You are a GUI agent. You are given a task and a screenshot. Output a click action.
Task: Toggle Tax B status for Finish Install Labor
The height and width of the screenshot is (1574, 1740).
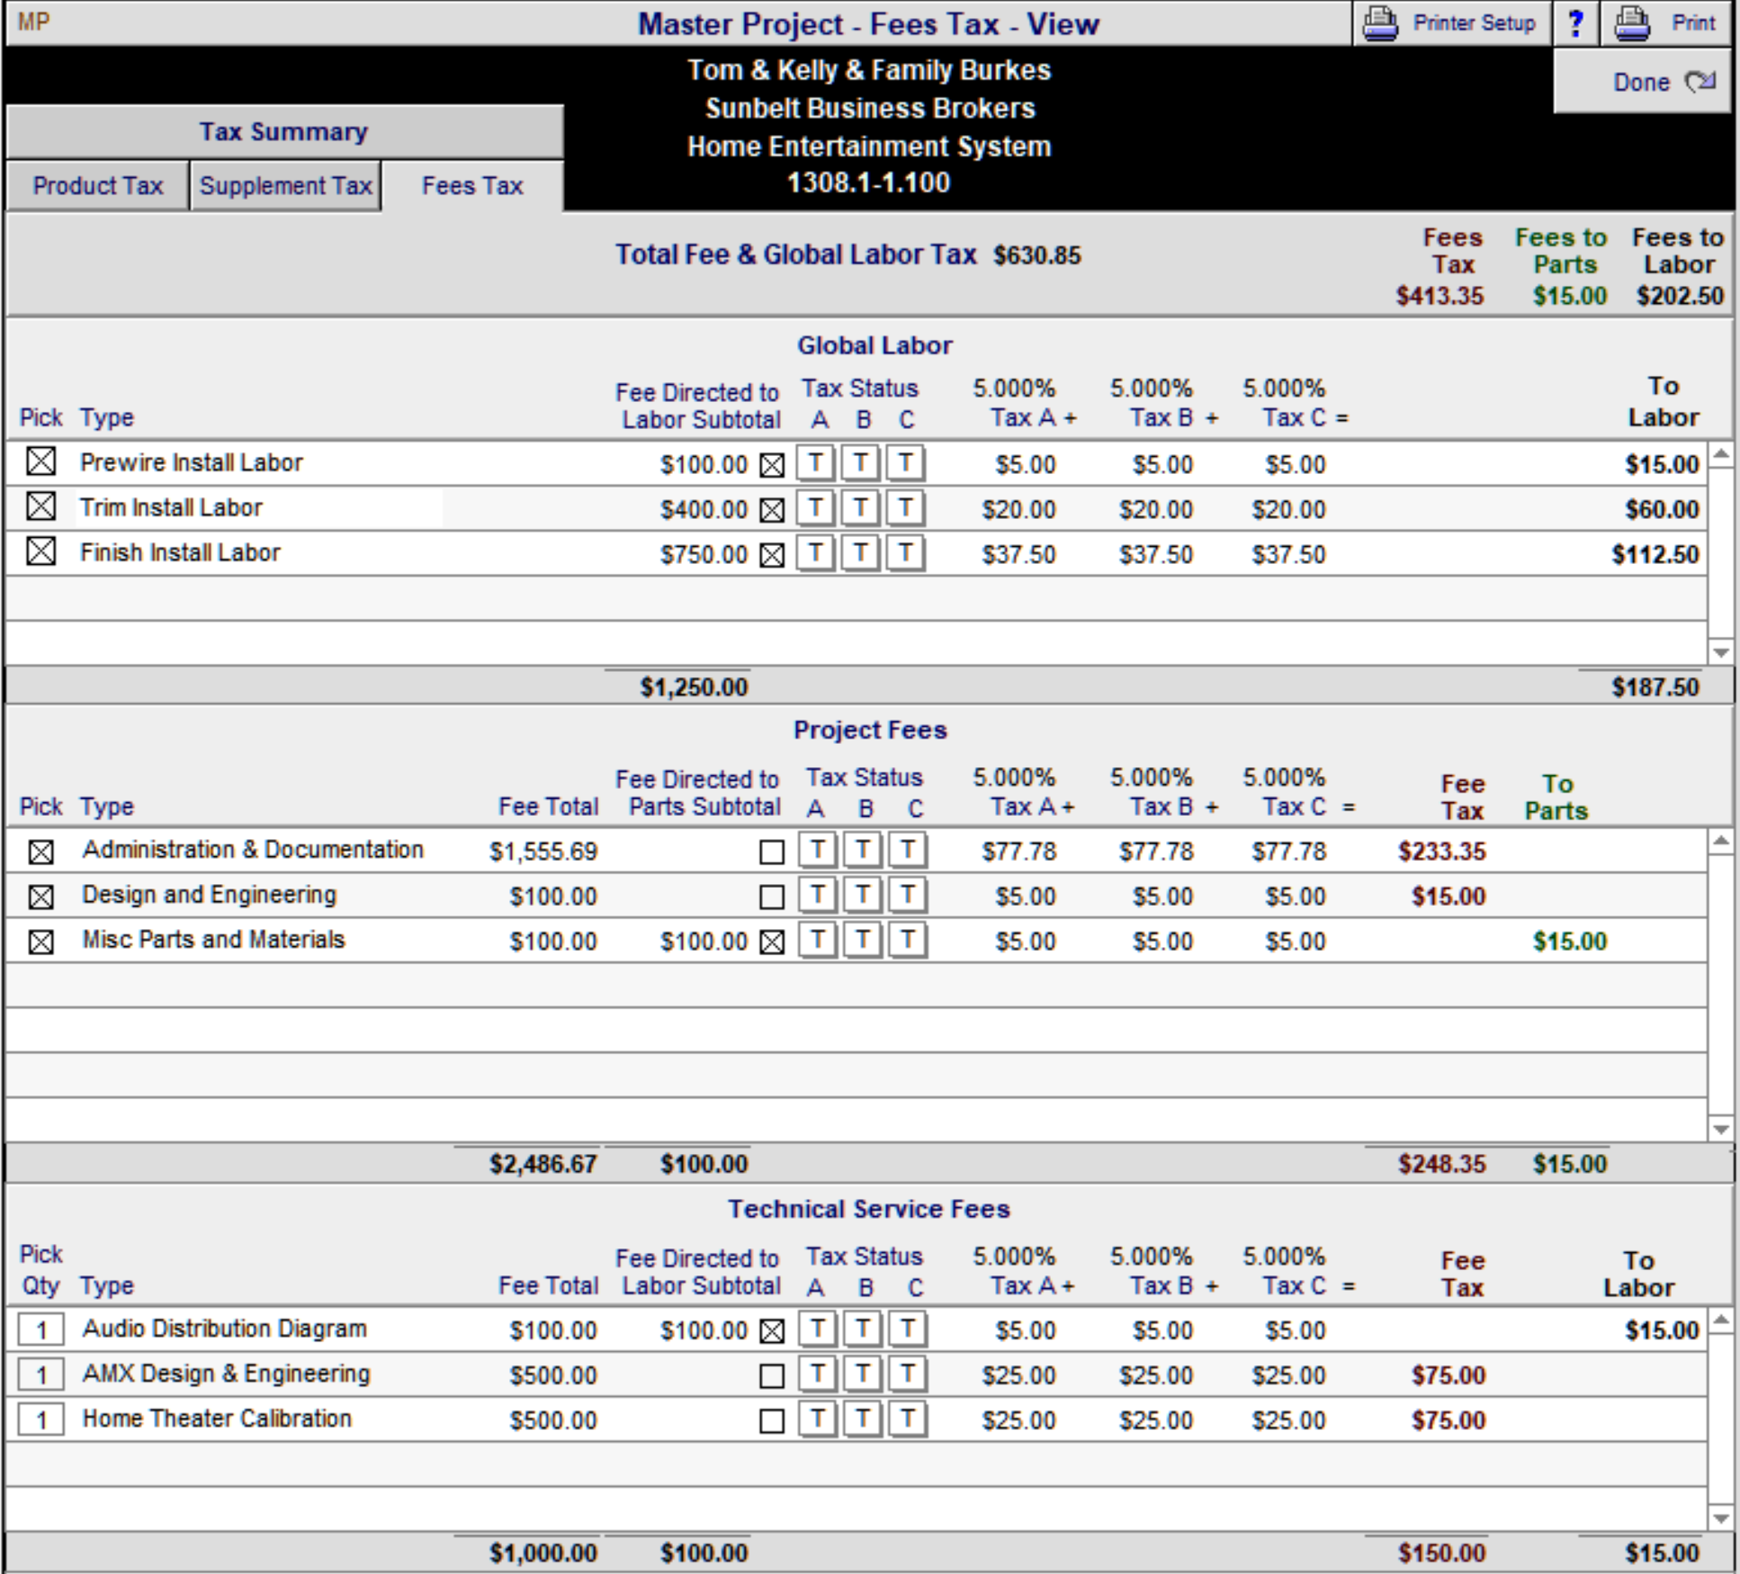click(x=861, y=553)
